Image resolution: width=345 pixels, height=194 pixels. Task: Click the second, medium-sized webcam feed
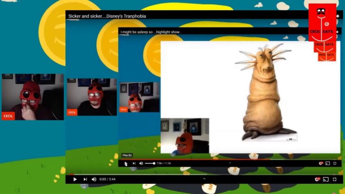click(x=92, y=97)
